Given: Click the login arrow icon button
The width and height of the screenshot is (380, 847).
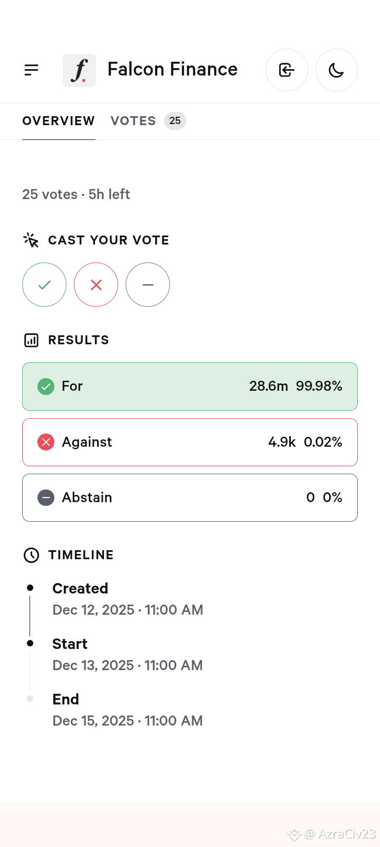Looking at the screenshot, I should click(x=287, y=70).
